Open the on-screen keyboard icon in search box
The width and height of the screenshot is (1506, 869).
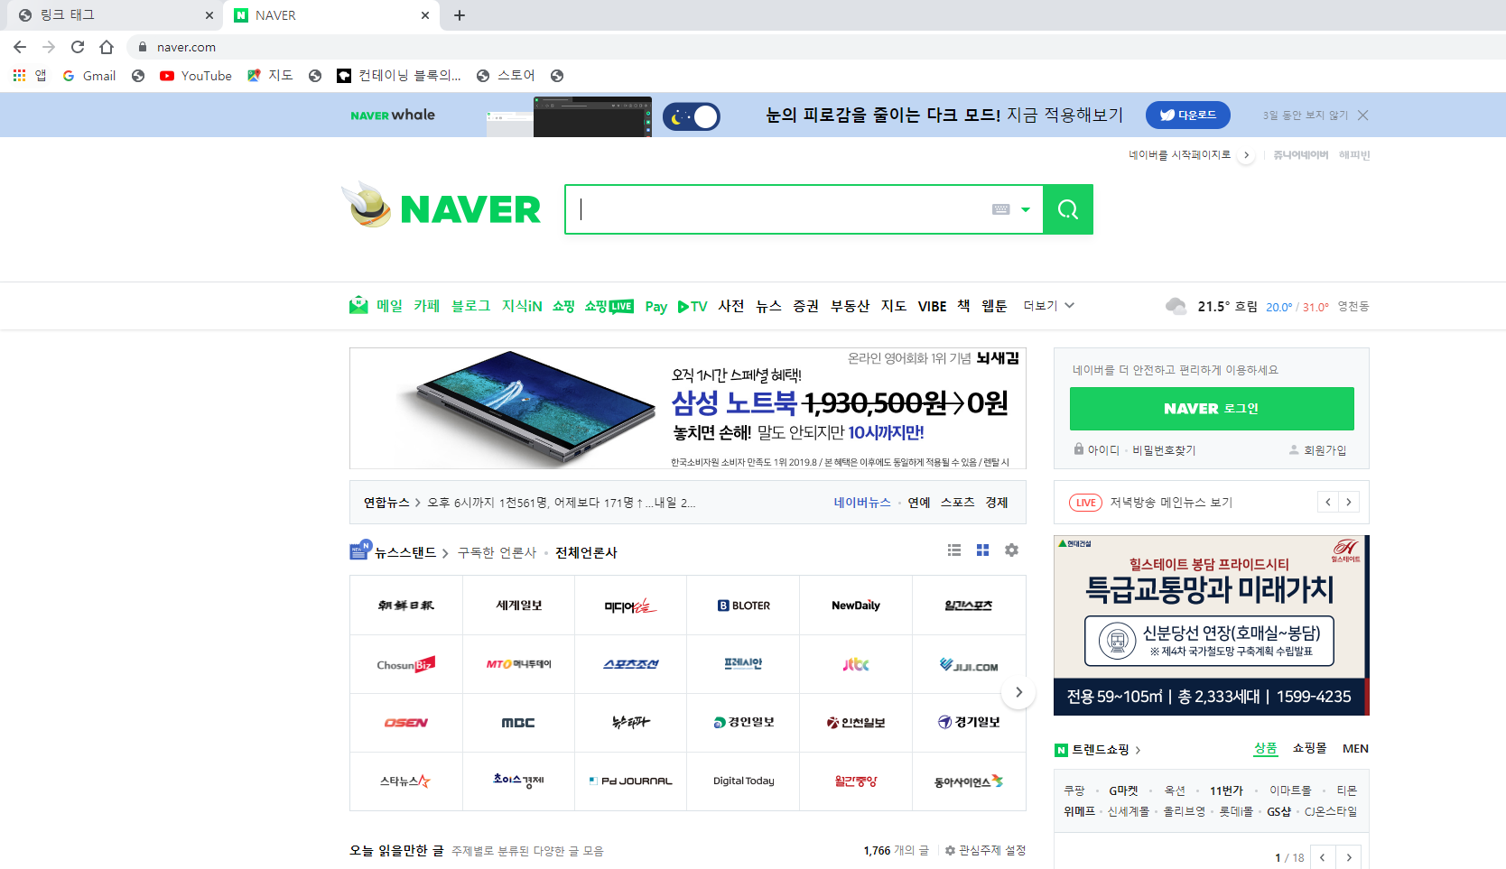click(1000, 209)
